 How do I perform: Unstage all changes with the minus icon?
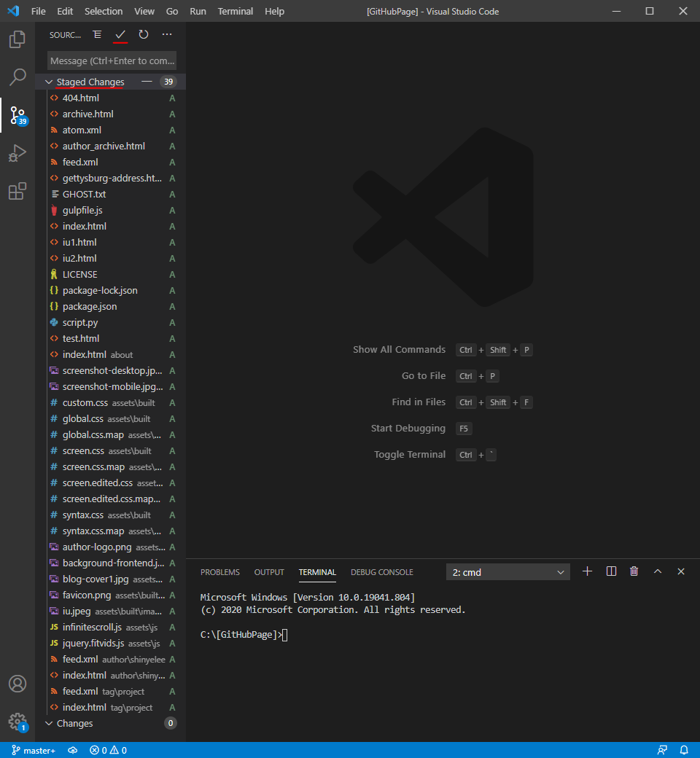coord(147,82)
